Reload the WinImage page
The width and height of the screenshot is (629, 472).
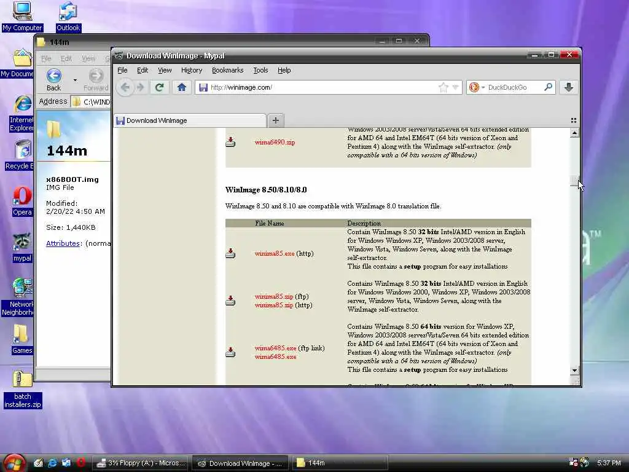159,87
